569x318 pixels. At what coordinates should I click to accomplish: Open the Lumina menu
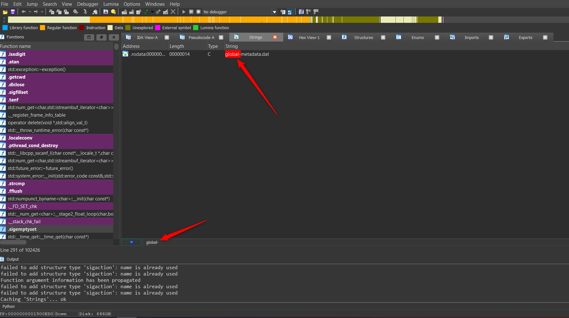pyautogui.click(x=111, y=4)
